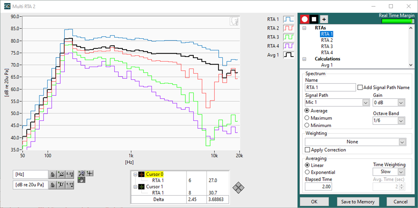Enable Add Signal Path Name checkbox
This screenshot has width=418, height=208.
click(x=360, y=87)
